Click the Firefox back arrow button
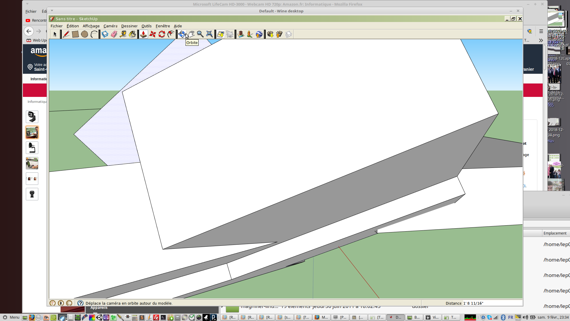 coord(29,31)
